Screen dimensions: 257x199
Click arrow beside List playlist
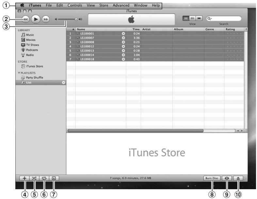tap(63, 83)
